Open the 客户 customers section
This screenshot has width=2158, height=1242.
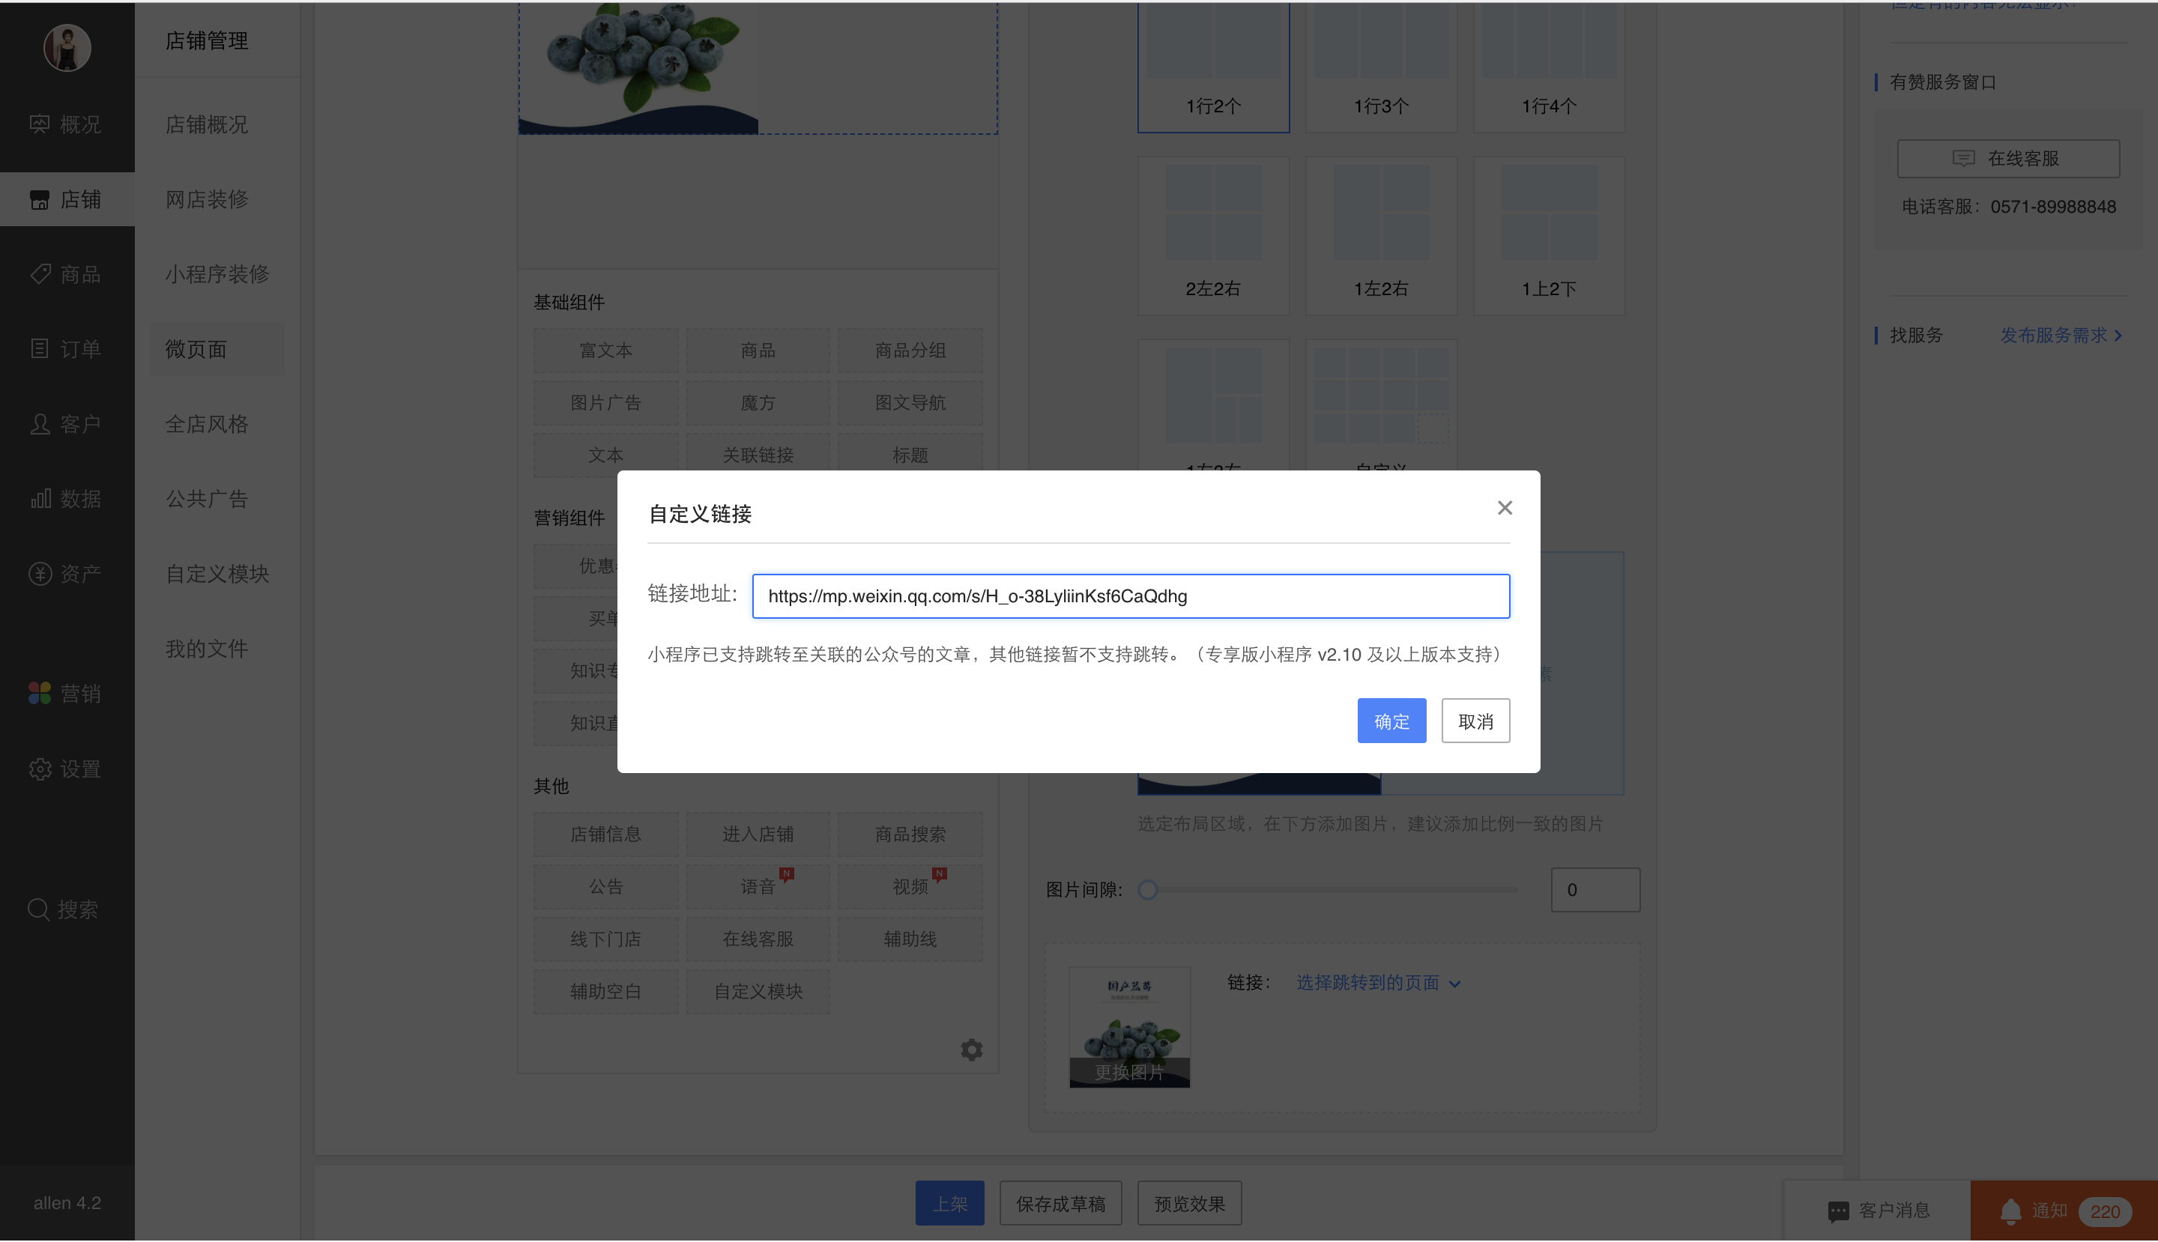pyautogui.click(x=67, y=424)
